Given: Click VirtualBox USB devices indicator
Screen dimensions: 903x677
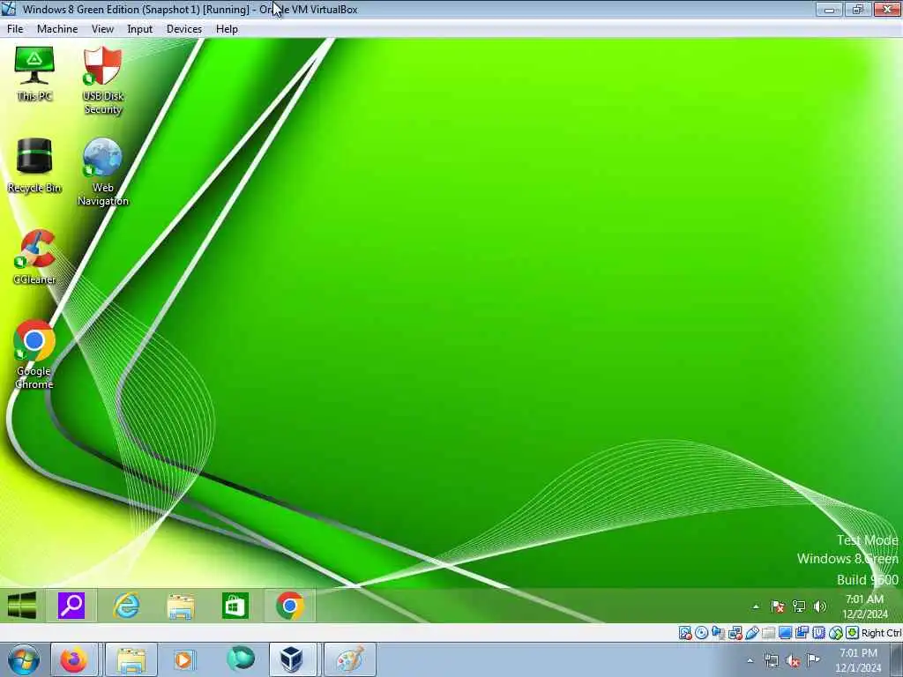Looking at the screenshot, I should tap(751, 633).
